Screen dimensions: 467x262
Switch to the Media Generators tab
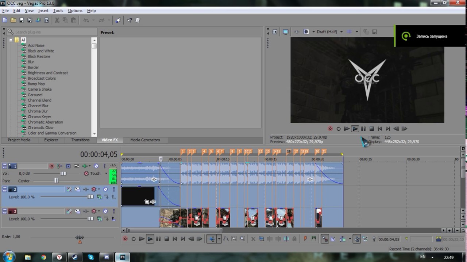[x=145, y=140]
